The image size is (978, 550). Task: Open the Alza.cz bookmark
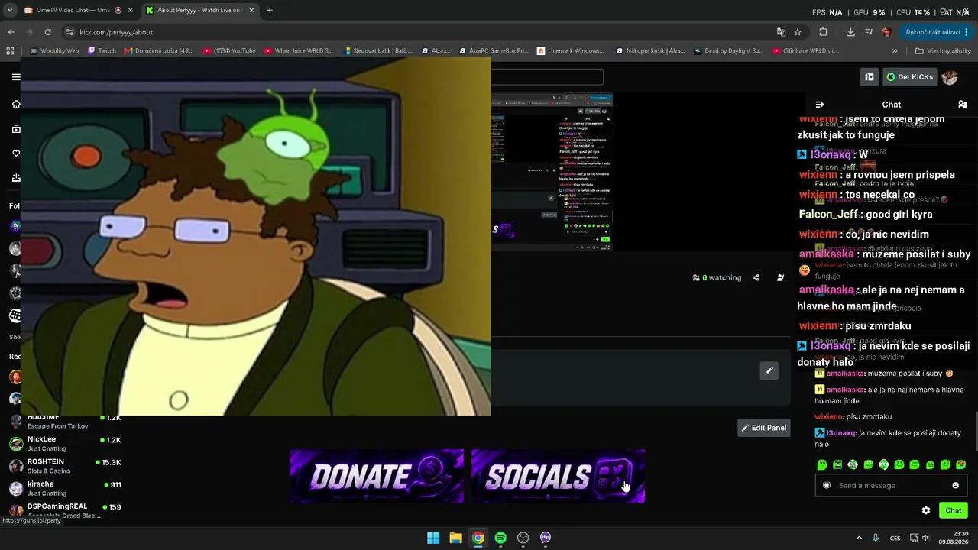click(436, 51)
